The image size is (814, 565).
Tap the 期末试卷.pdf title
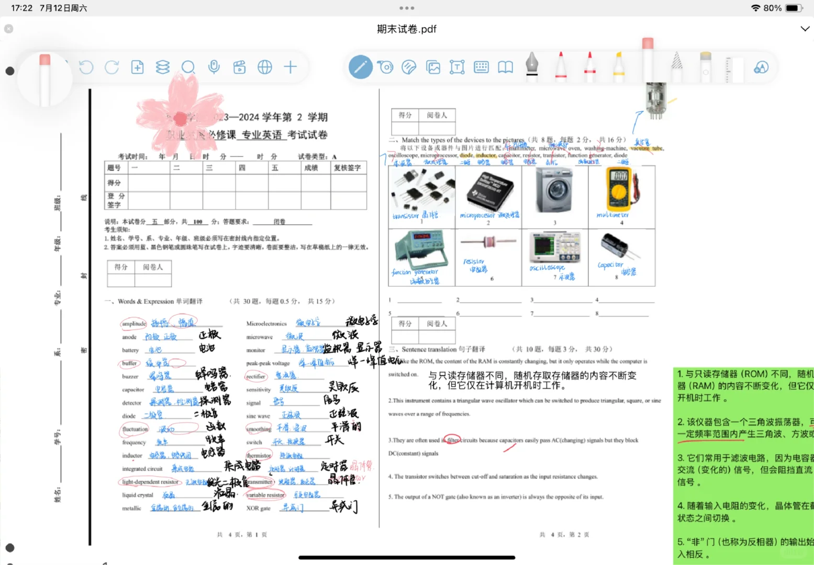tap(407, 29)
